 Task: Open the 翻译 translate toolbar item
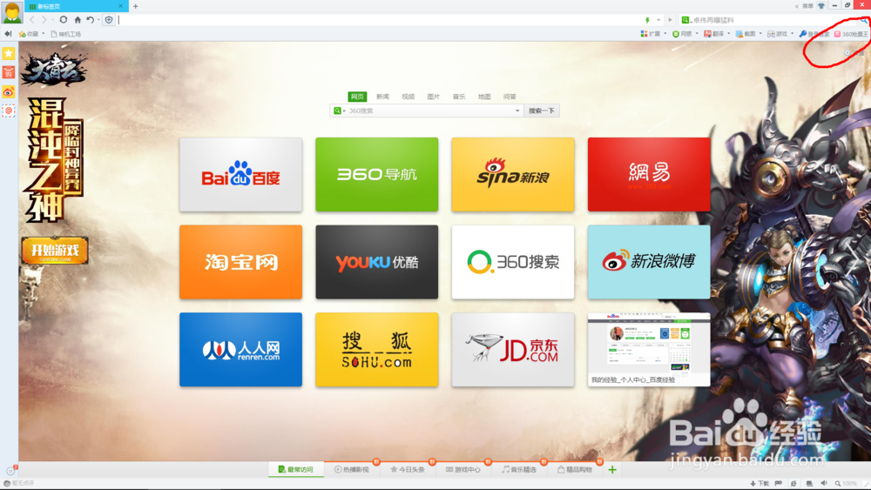[714, 34]
